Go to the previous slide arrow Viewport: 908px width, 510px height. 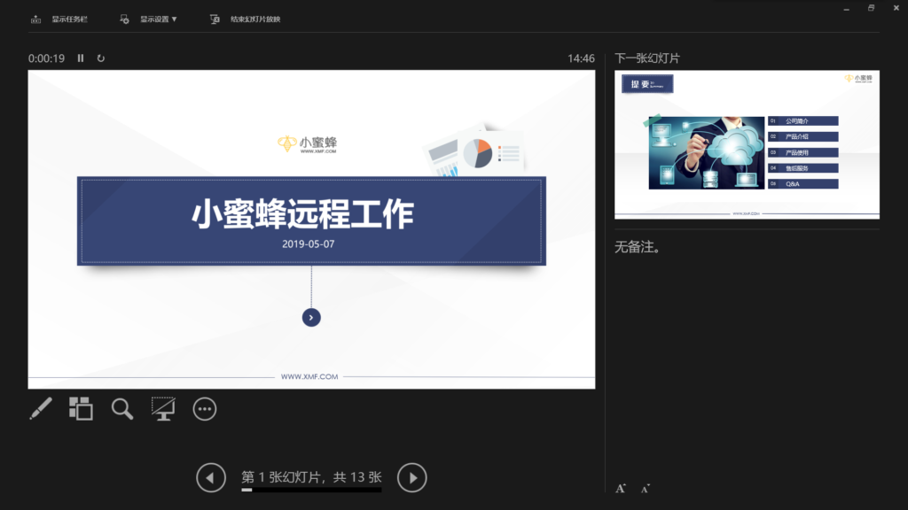click(210, 478)
